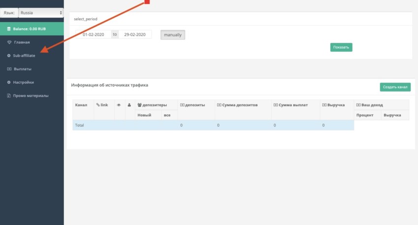
Task: Click the Показать button
Action: (341, 47)
